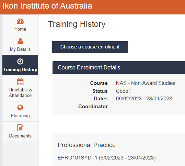Click the Documents file icon

click(x=20, y=128)
